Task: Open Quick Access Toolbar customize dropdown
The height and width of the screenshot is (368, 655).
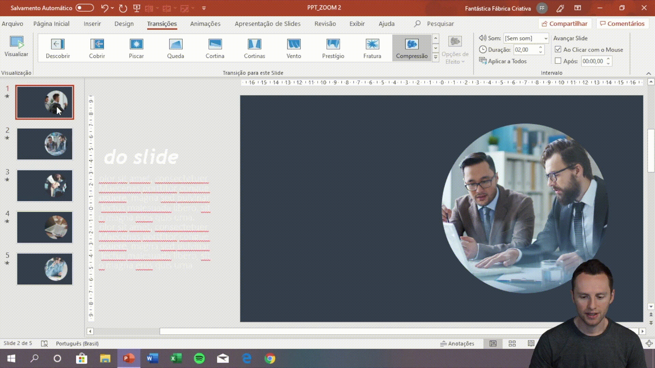Action: (204, 8)
